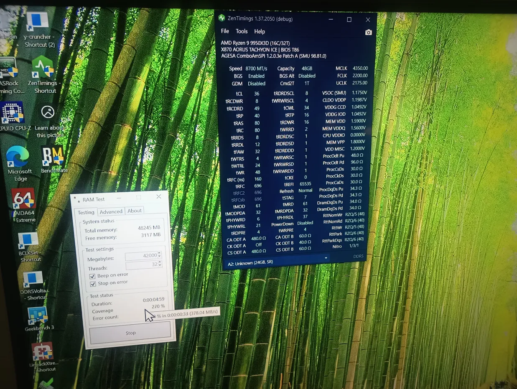Click the MEM VDD 1.5900V value

(x=359, y=121)
